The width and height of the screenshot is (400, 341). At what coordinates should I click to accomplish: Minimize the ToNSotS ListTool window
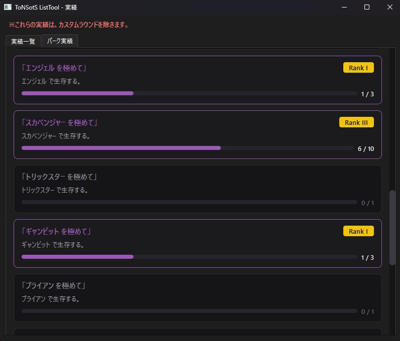tap(344, 7)
